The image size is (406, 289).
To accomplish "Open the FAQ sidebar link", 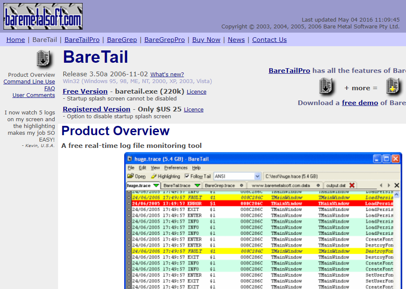I will click(x=50, y=88).
